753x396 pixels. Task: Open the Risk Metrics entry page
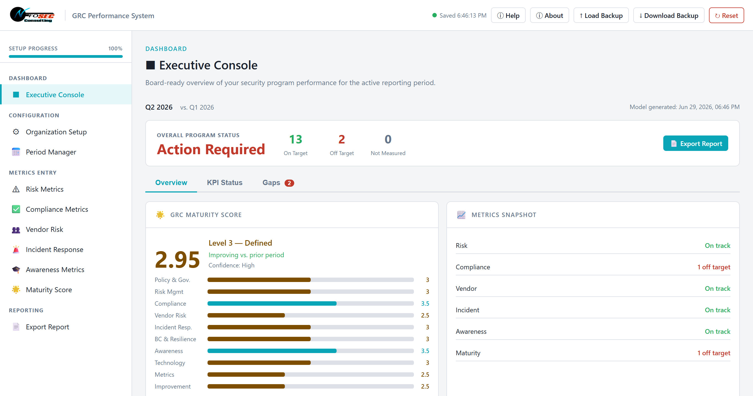[x=66, y=189]
